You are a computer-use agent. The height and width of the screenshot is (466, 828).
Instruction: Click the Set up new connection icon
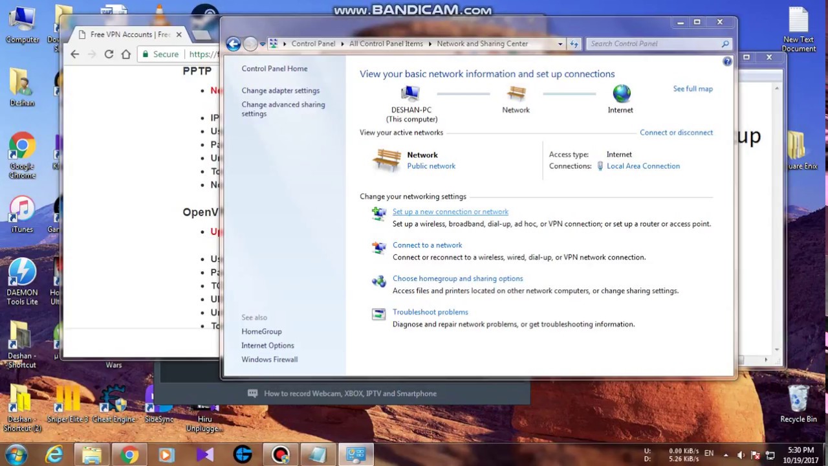tap(379, 214)
